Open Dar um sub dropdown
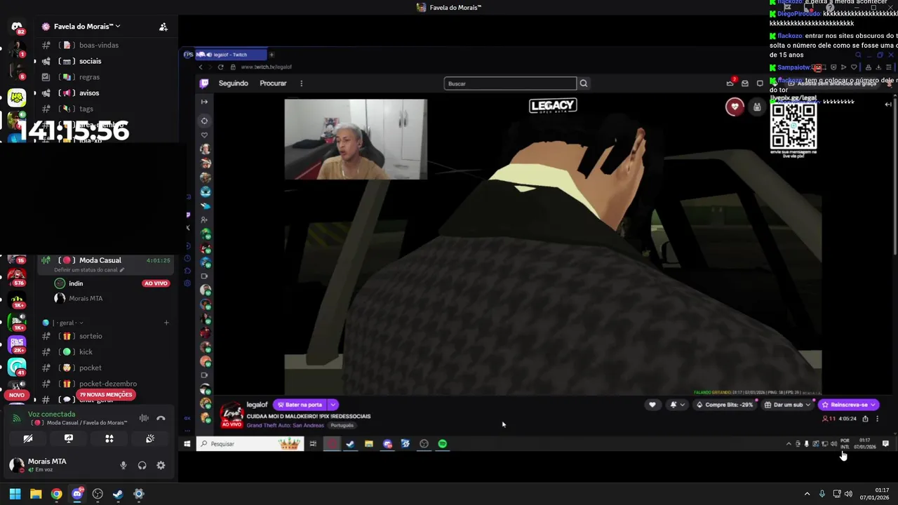The height and width of the screenshot is (505, 898). [x=786, y=405]
